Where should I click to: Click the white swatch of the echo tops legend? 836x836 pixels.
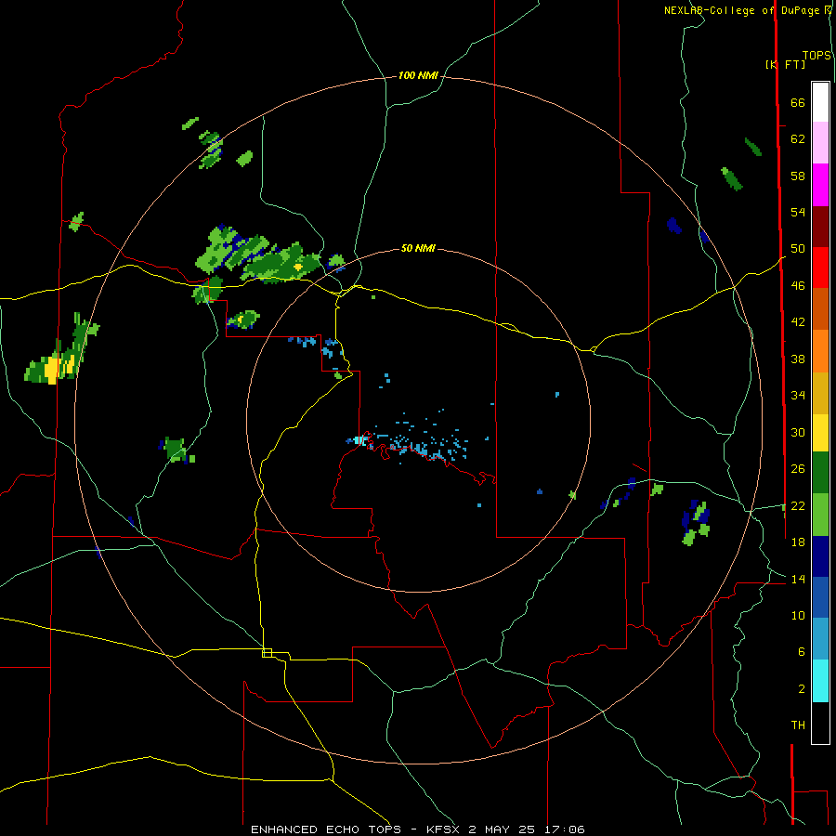pos(820,102)
